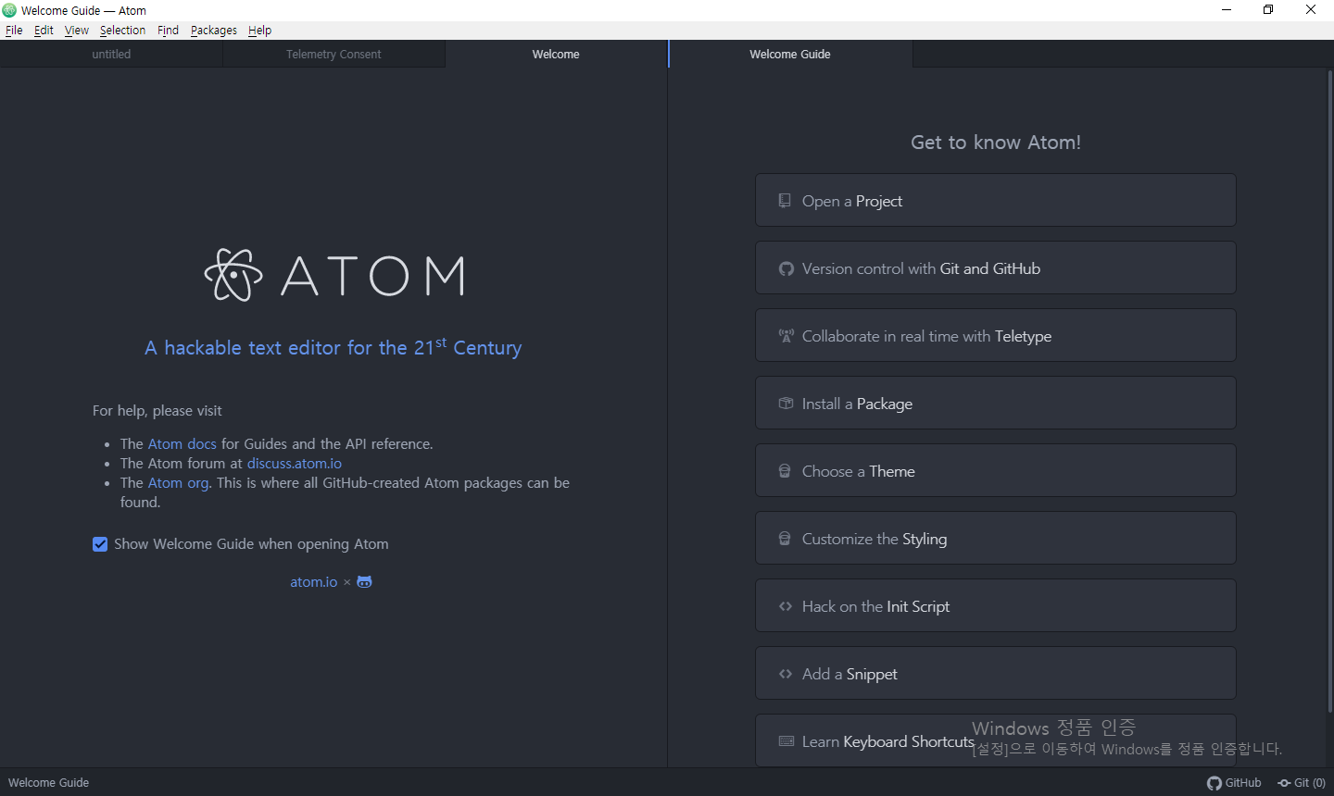Screen dimensions: 1334x796
Task: Open the Selection menu
Action: pyautogui.click(x=122, y=30)
